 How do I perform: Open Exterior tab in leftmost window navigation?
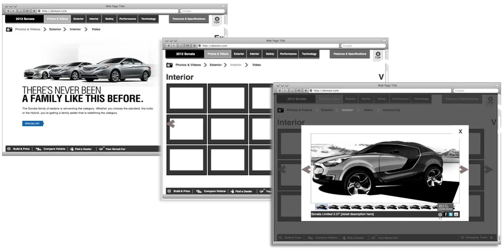point(79,19)
